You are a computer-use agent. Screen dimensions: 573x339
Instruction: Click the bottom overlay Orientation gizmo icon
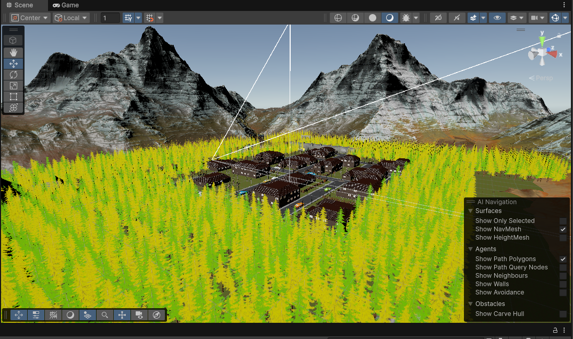point(122,315)
